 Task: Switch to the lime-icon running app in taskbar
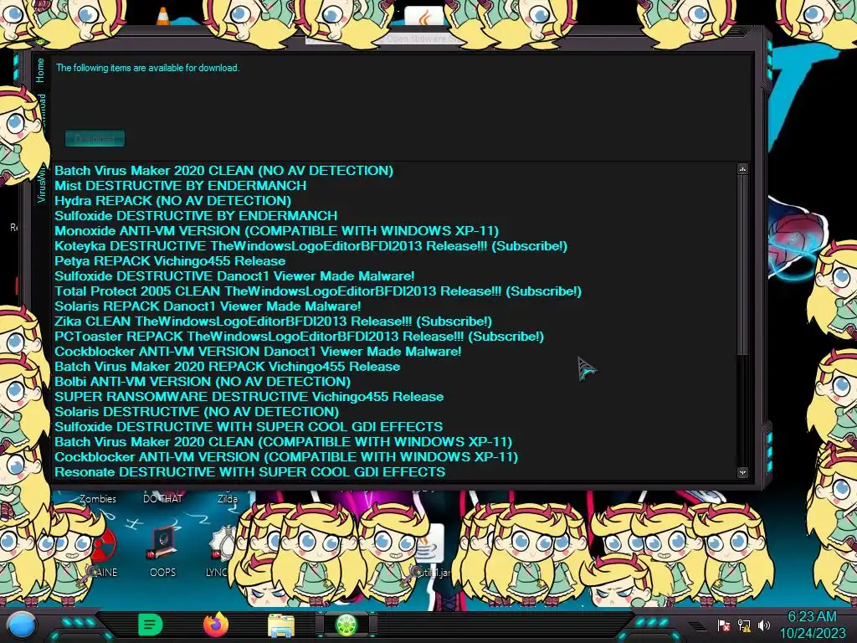point(346,625)
